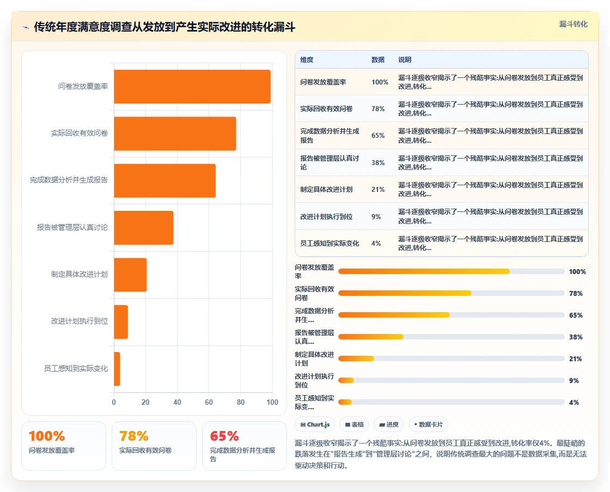Click the 9% value in the table
The image size is (610, 492).
coord(376,216)
